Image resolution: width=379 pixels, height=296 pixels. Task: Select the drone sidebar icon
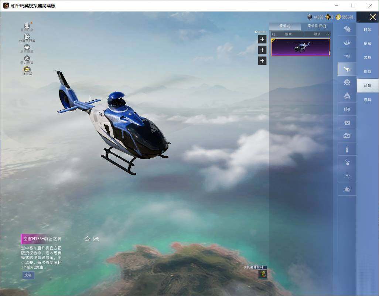click(x=347, y=56)
